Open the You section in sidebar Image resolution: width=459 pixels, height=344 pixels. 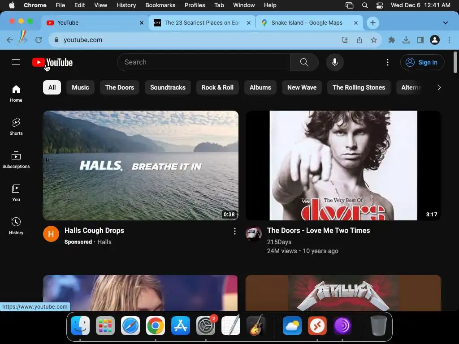point(16,193)
